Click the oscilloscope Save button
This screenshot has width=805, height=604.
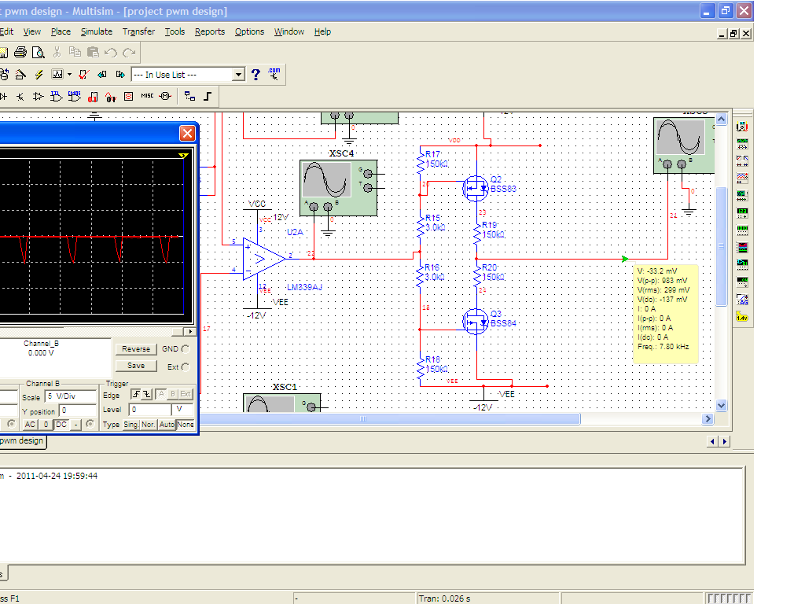tap(136, 366)
